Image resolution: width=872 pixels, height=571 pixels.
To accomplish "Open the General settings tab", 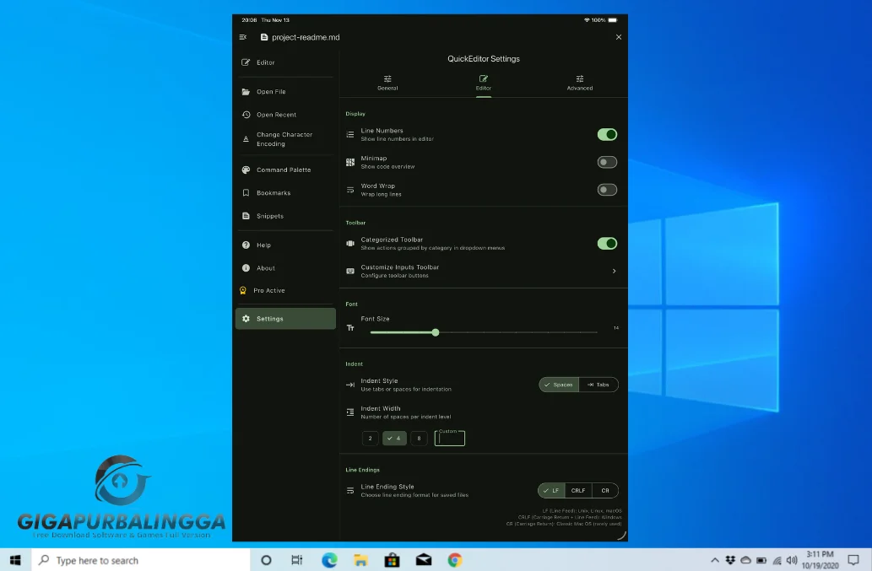I will pos(387,81).
